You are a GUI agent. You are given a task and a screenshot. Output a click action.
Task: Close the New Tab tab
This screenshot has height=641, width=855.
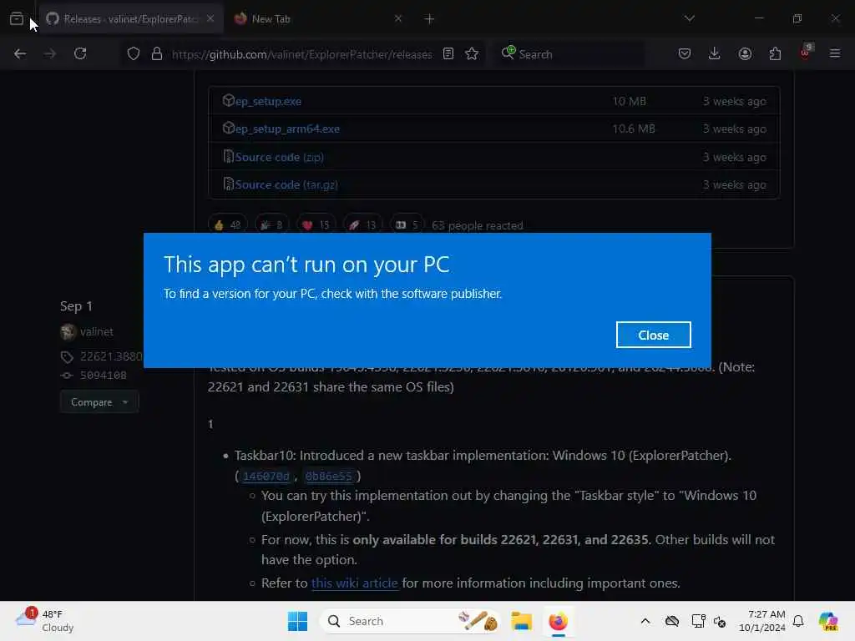(398, 18)
